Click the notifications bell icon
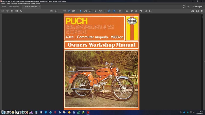The image size is (205, 115). click(188, 6)
